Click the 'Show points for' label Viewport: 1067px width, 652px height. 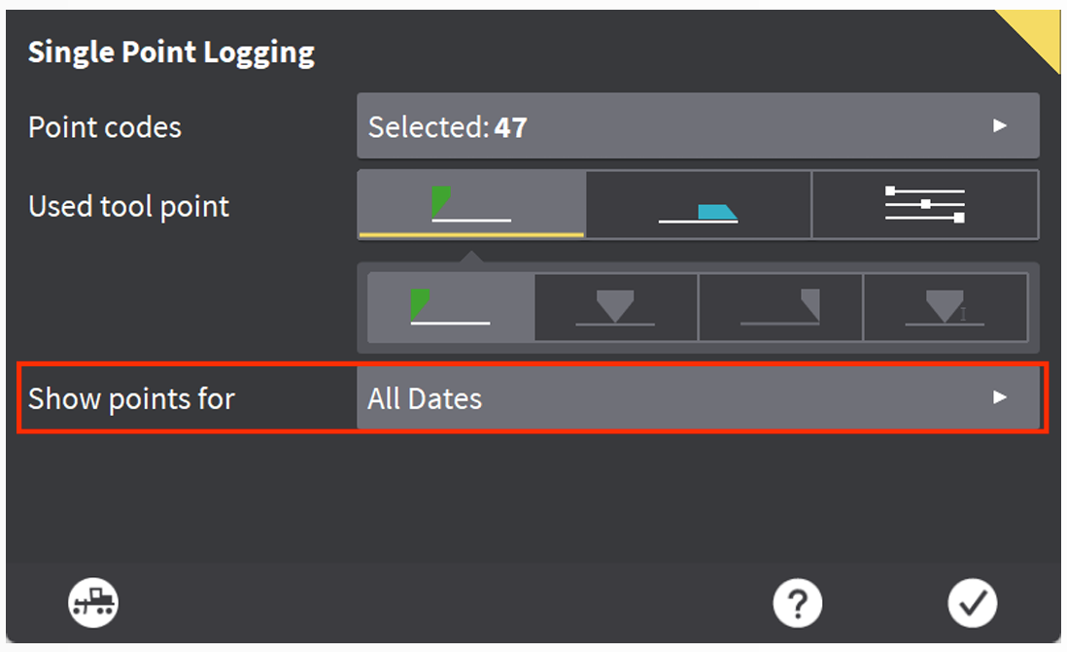pyautogui.click(x=131, y=398)
